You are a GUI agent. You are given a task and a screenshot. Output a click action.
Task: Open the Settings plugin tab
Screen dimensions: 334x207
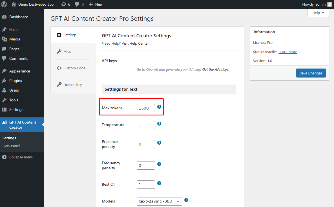73,35
